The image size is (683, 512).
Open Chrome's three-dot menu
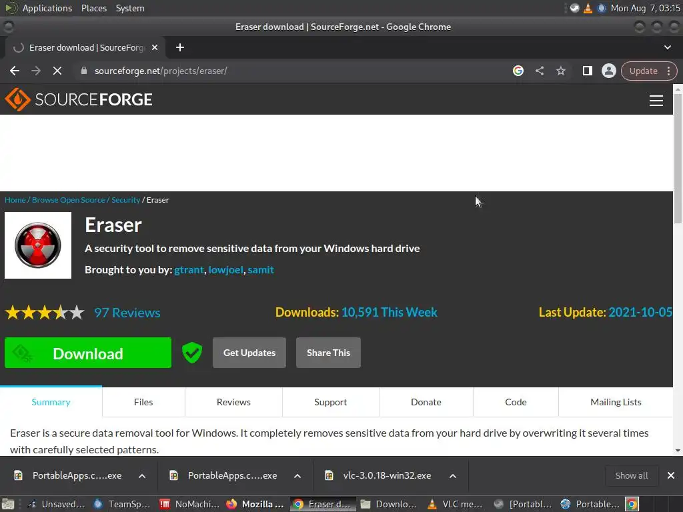pos(668,71)
